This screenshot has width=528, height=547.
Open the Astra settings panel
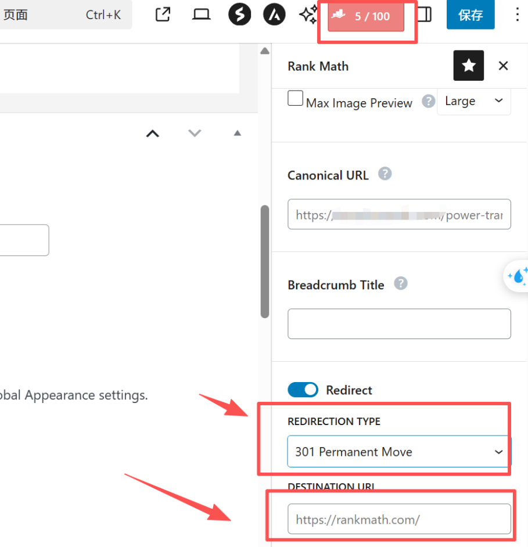(274, 15)
